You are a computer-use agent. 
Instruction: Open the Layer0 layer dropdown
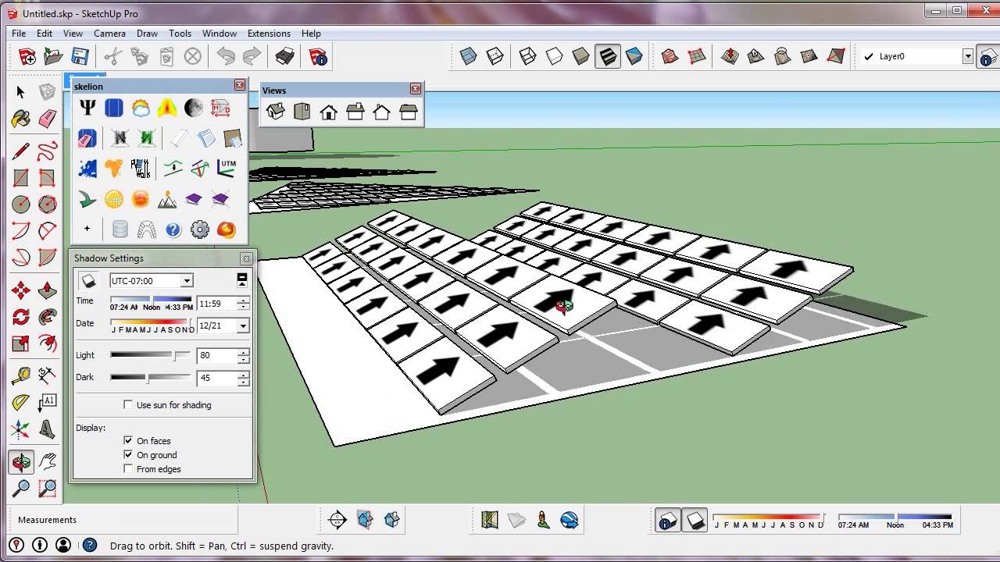pos(967,56)
